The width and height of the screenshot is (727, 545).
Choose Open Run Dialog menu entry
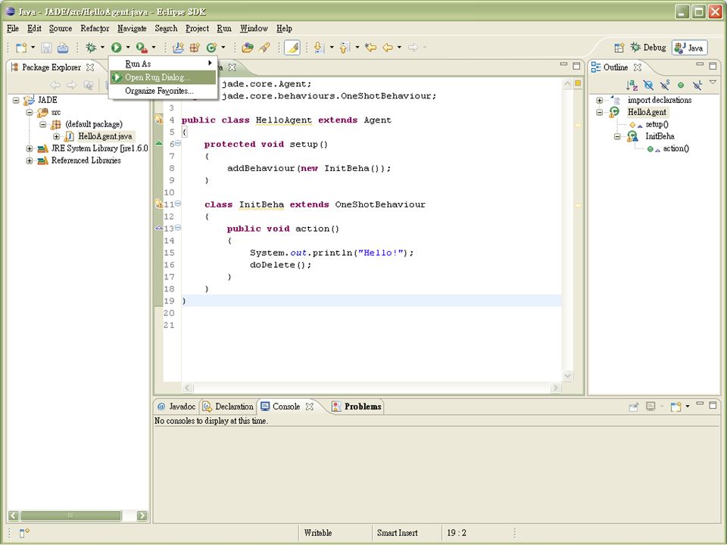[x=164, y=77]
